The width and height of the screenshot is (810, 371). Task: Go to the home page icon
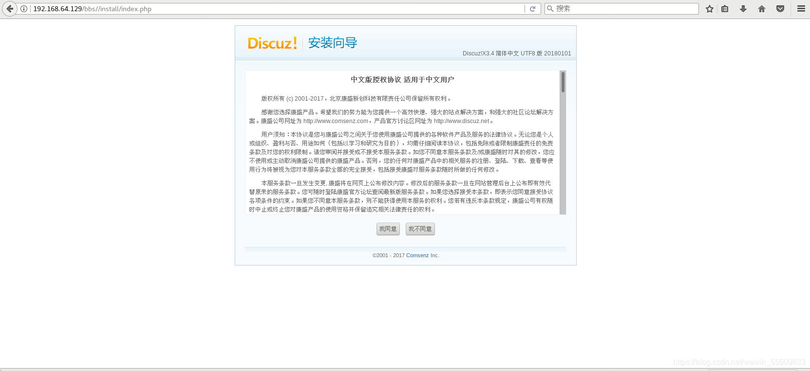[762, 9]
